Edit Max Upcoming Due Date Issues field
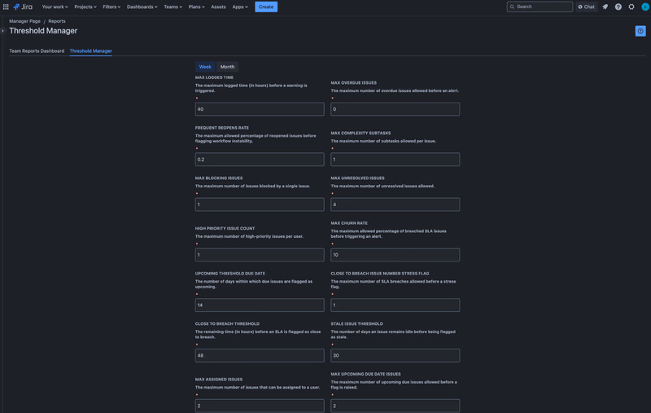The image size is (651, 413). (395, 406)
